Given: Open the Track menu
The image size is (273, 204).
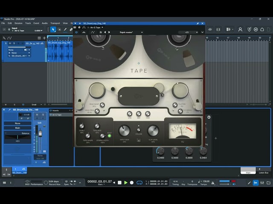Looking at the screenshot, I should (x=28, y=23).
